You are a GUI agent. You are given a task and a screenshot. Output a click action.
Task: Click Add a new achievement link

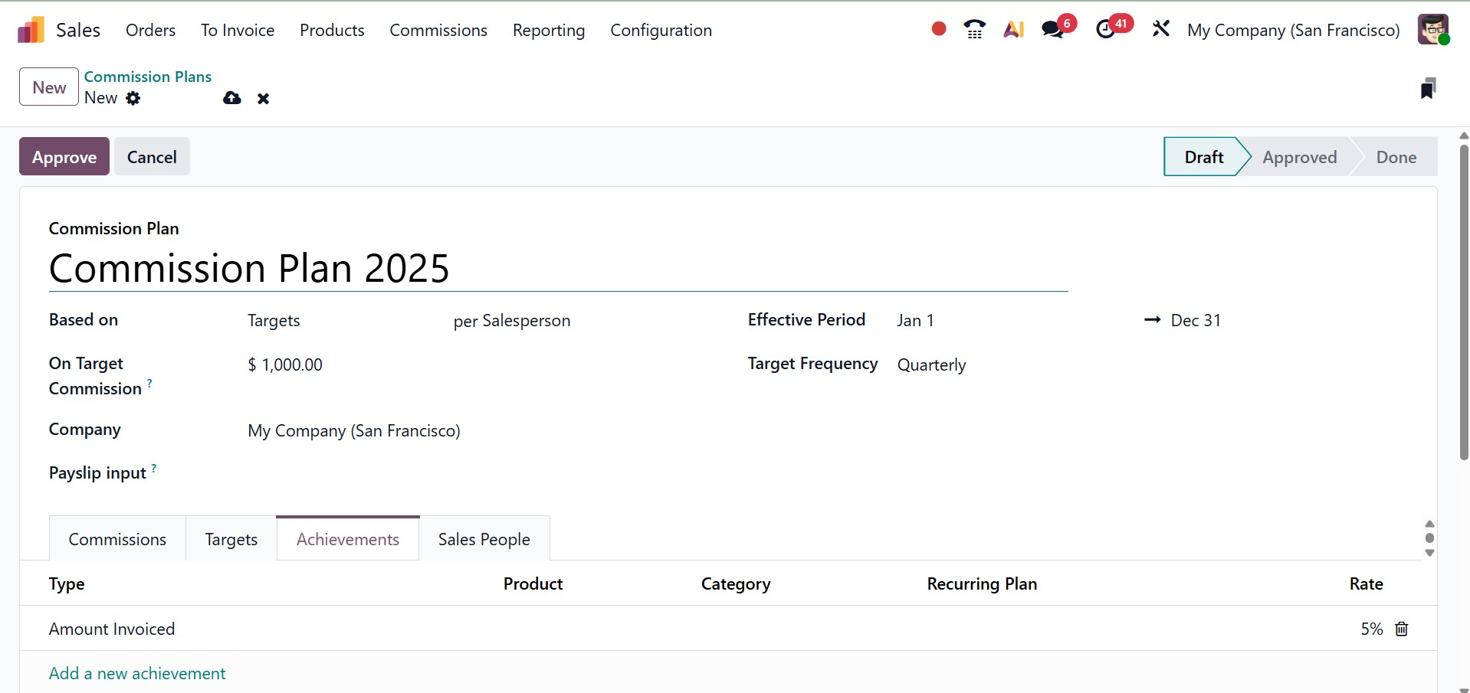(x=136, y=673)
